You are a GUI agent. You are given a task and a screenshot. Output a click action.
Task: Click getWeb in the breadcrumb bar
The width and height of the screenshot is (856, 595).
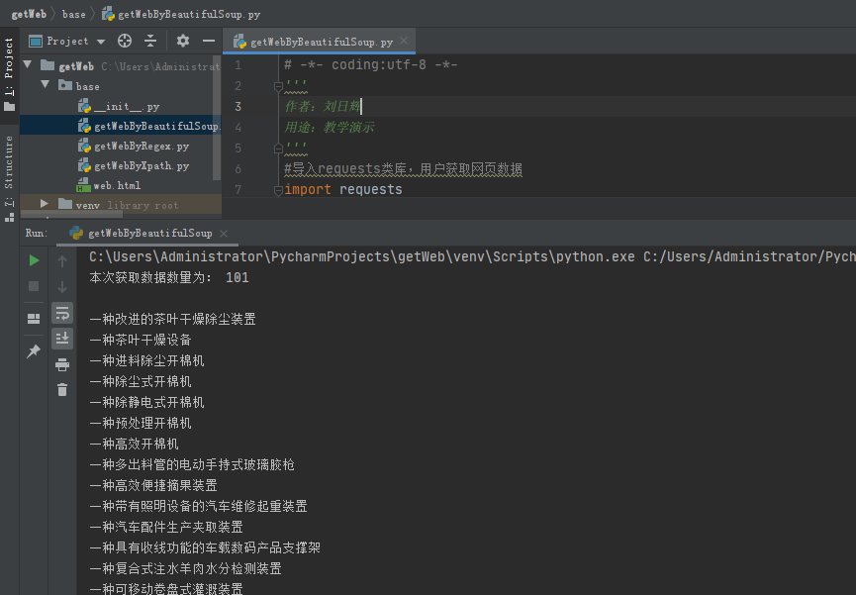point(29,14)
